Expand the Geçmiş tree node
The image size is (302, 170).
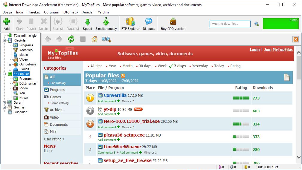click(4, 108)
